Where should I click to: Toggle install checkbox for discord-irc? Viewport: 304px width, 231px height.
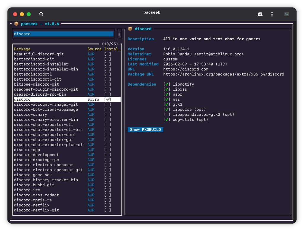(108, 190)
